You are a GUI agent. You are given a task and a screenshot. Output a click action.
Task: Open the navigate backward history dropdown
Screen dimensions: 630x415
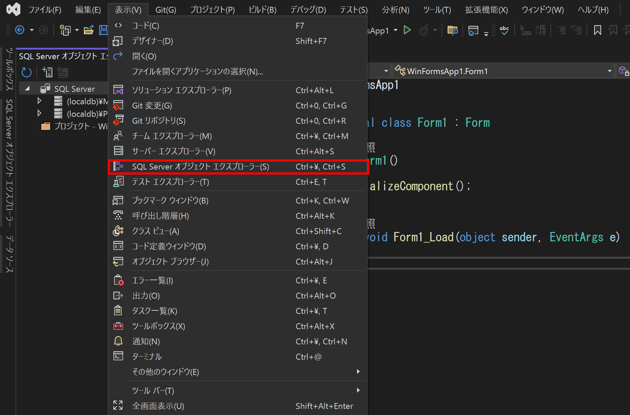pyautogui.click(x=32, y=30)
